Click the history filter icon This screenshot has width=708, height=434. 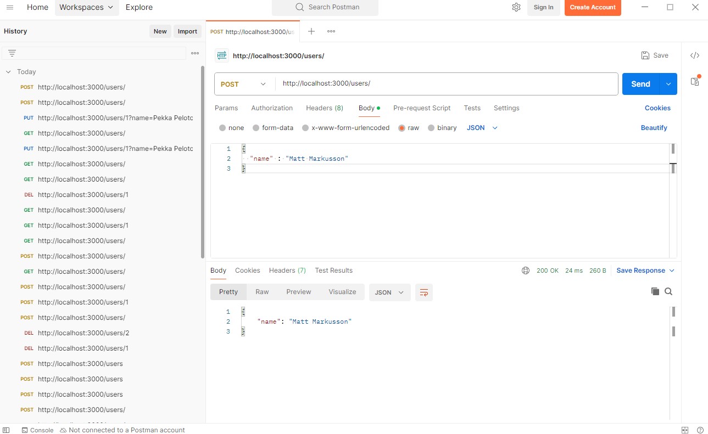(x=12, y=53)
